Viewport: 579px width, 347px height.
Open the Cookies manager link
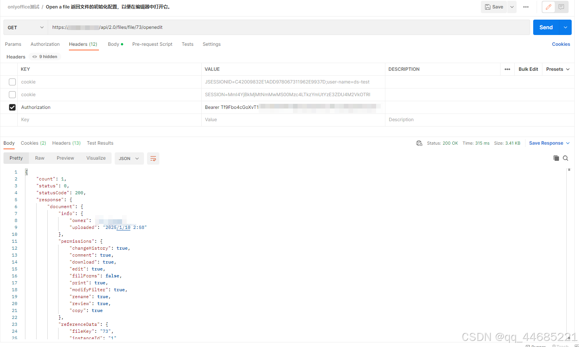(x=561, y=44)
